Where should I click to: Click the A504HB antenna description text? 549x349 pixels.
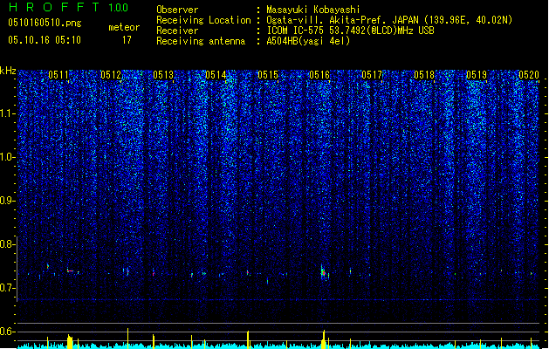[308, 41]
